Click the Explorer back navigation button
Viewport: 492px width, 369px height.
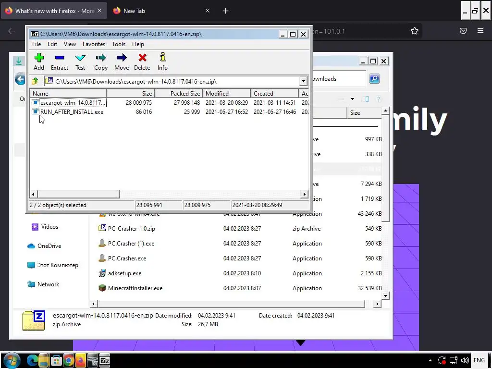click(20, 79)
